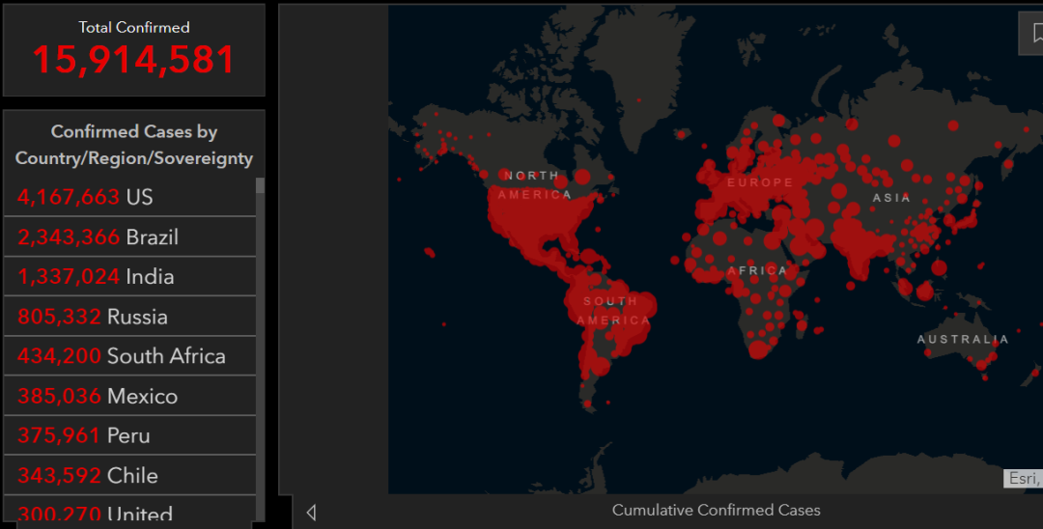
Task: Click Peru in the confirmed cases list
Action: tap(130, 435)
